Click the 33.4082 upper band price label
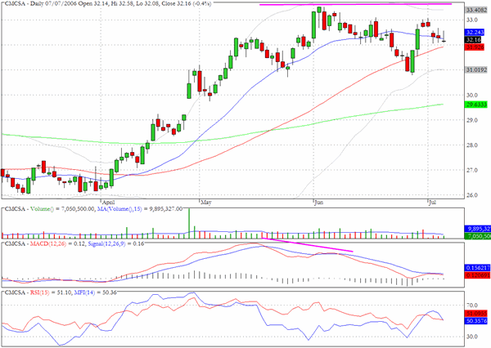491x348 pixels. 476,11
